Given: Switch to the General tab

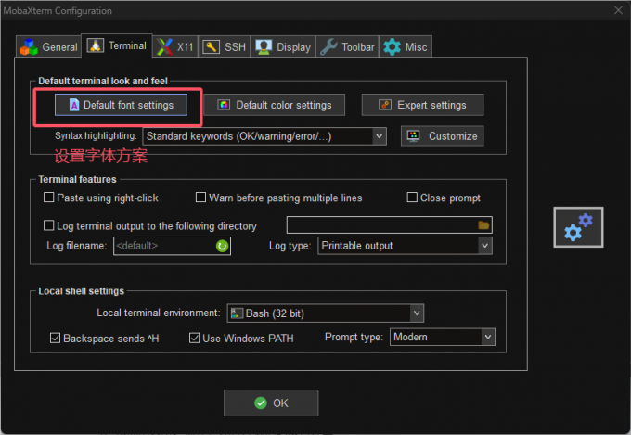Looking at the screenshot, I should tap(48, 47).
